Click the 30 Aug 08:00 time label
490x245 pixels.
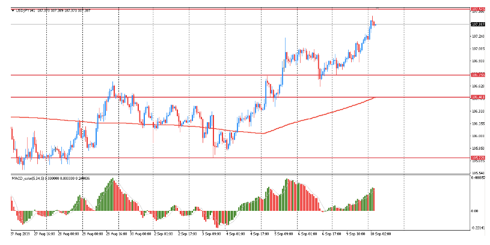coord(140,234)
